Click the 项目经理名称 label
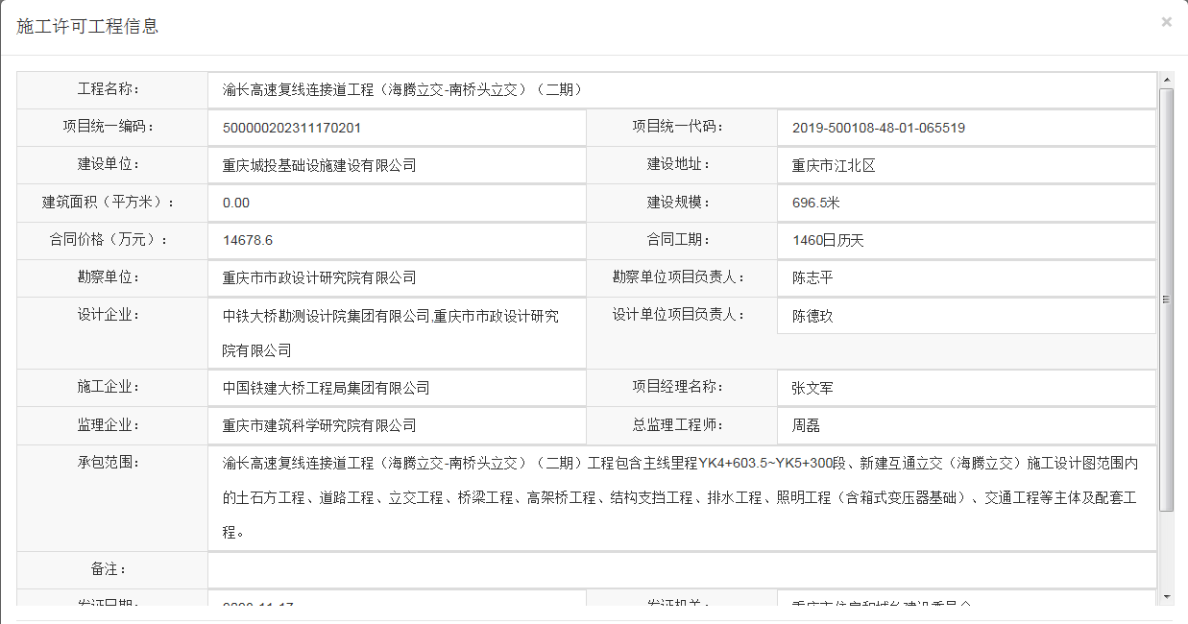The image size is (1188, 624). tap(678, 387)
